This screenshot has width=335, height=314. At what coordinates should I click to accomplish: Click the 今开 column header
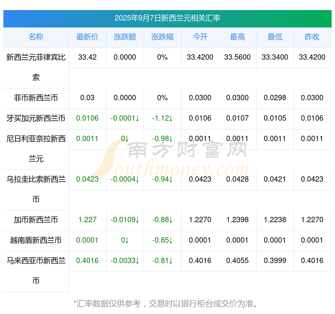(200, 37)
